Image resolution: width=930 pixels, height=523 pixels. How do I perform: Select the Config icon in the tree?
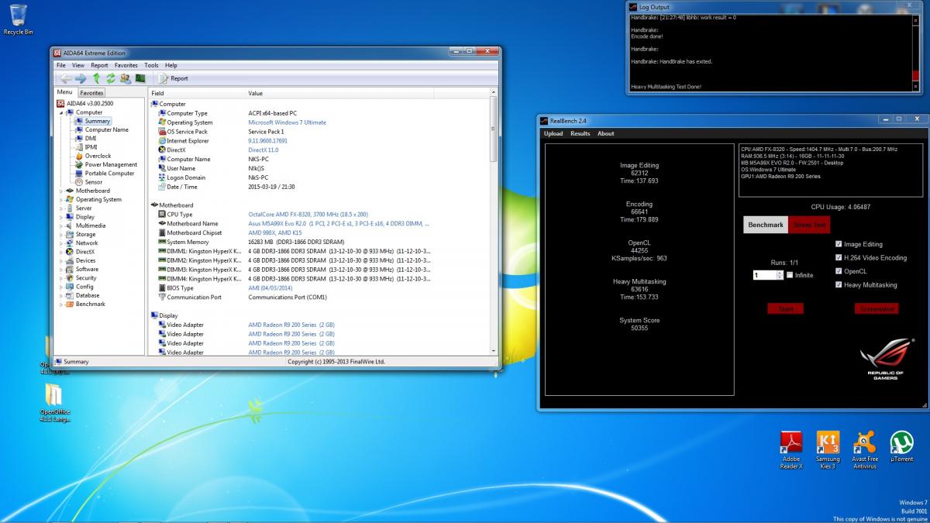click(x=70, y=287)
